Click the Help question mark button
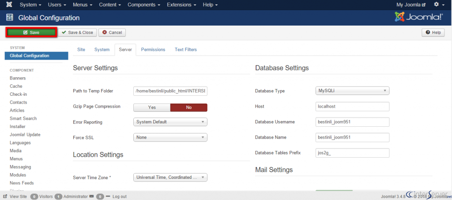This screenshot has height=200, width=452. (x=433, y=33)
